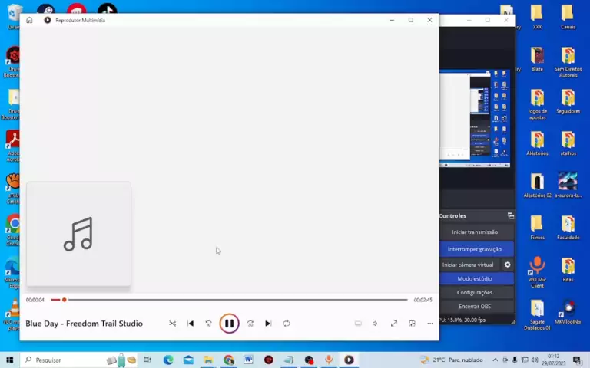Image resolution: width=590 pixels, height=368 pixels.
Task: Undock the Controles panel
Action: coord(510,216)
